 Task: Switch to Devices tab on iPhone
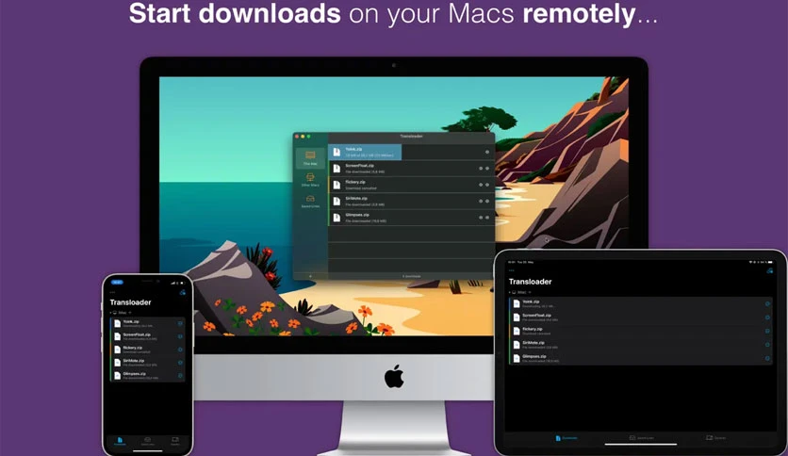175,441
